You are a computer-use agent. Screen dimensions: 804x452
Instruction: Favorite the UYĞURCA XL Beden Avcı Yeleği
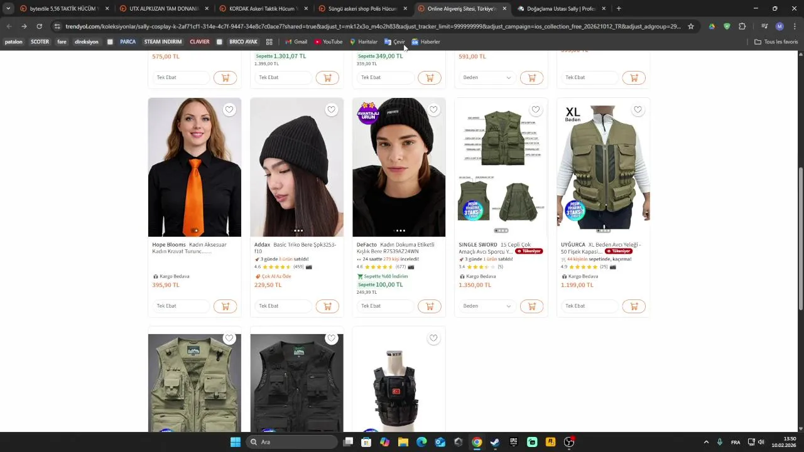coord(638,110)
